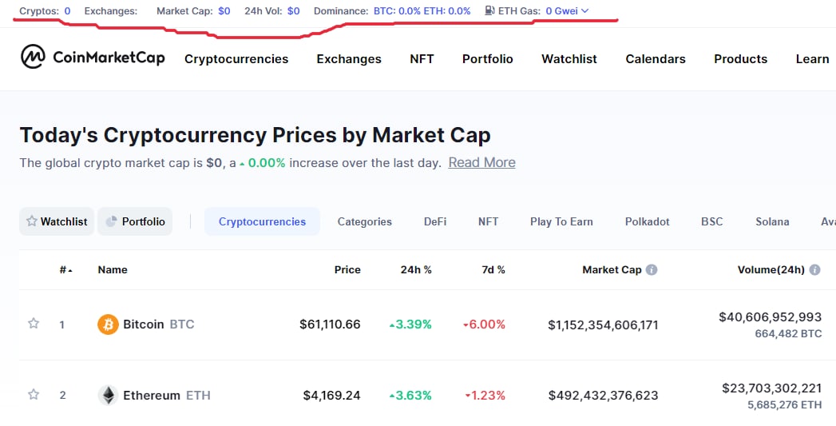Click the 24h Vol $0 link
The image size is (836, 426).
tap(293, 10)
